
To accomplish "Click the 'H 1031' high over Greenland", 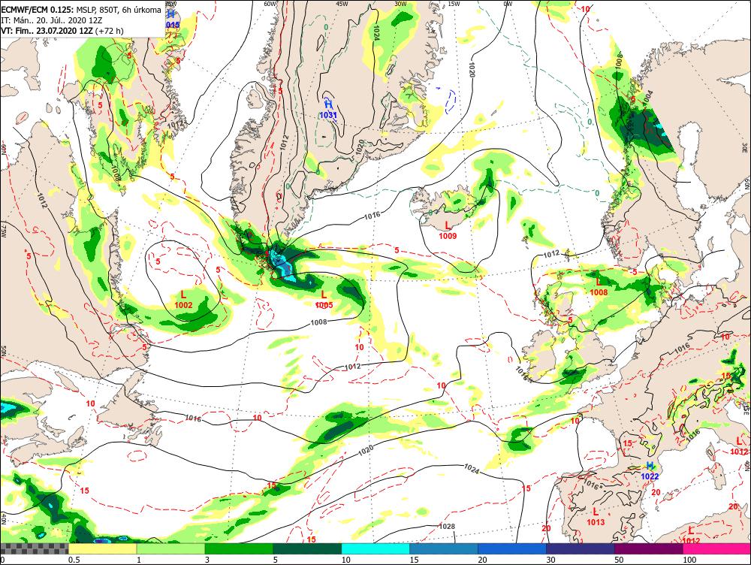I will point(328,109).
